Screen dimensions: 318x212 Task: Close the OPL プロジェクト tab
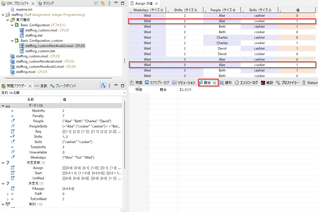33,3
